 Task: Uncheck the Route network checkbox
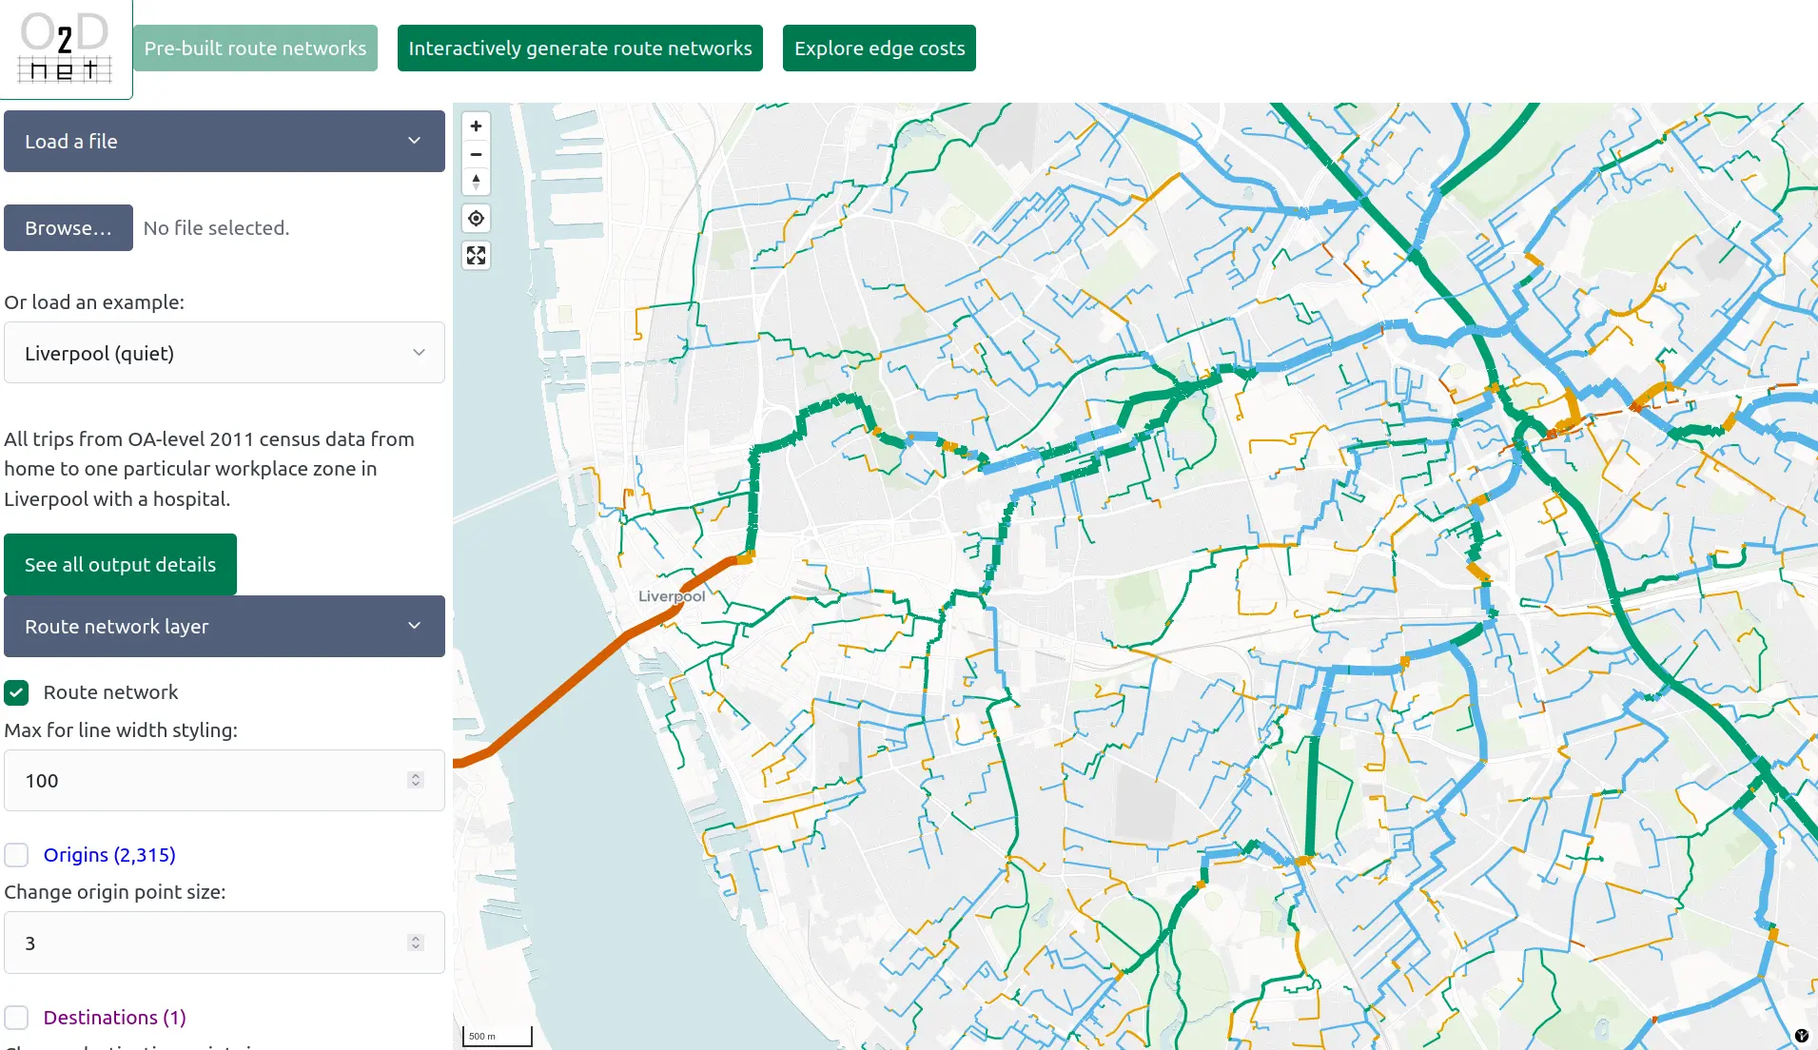click(x=17, y=692)
